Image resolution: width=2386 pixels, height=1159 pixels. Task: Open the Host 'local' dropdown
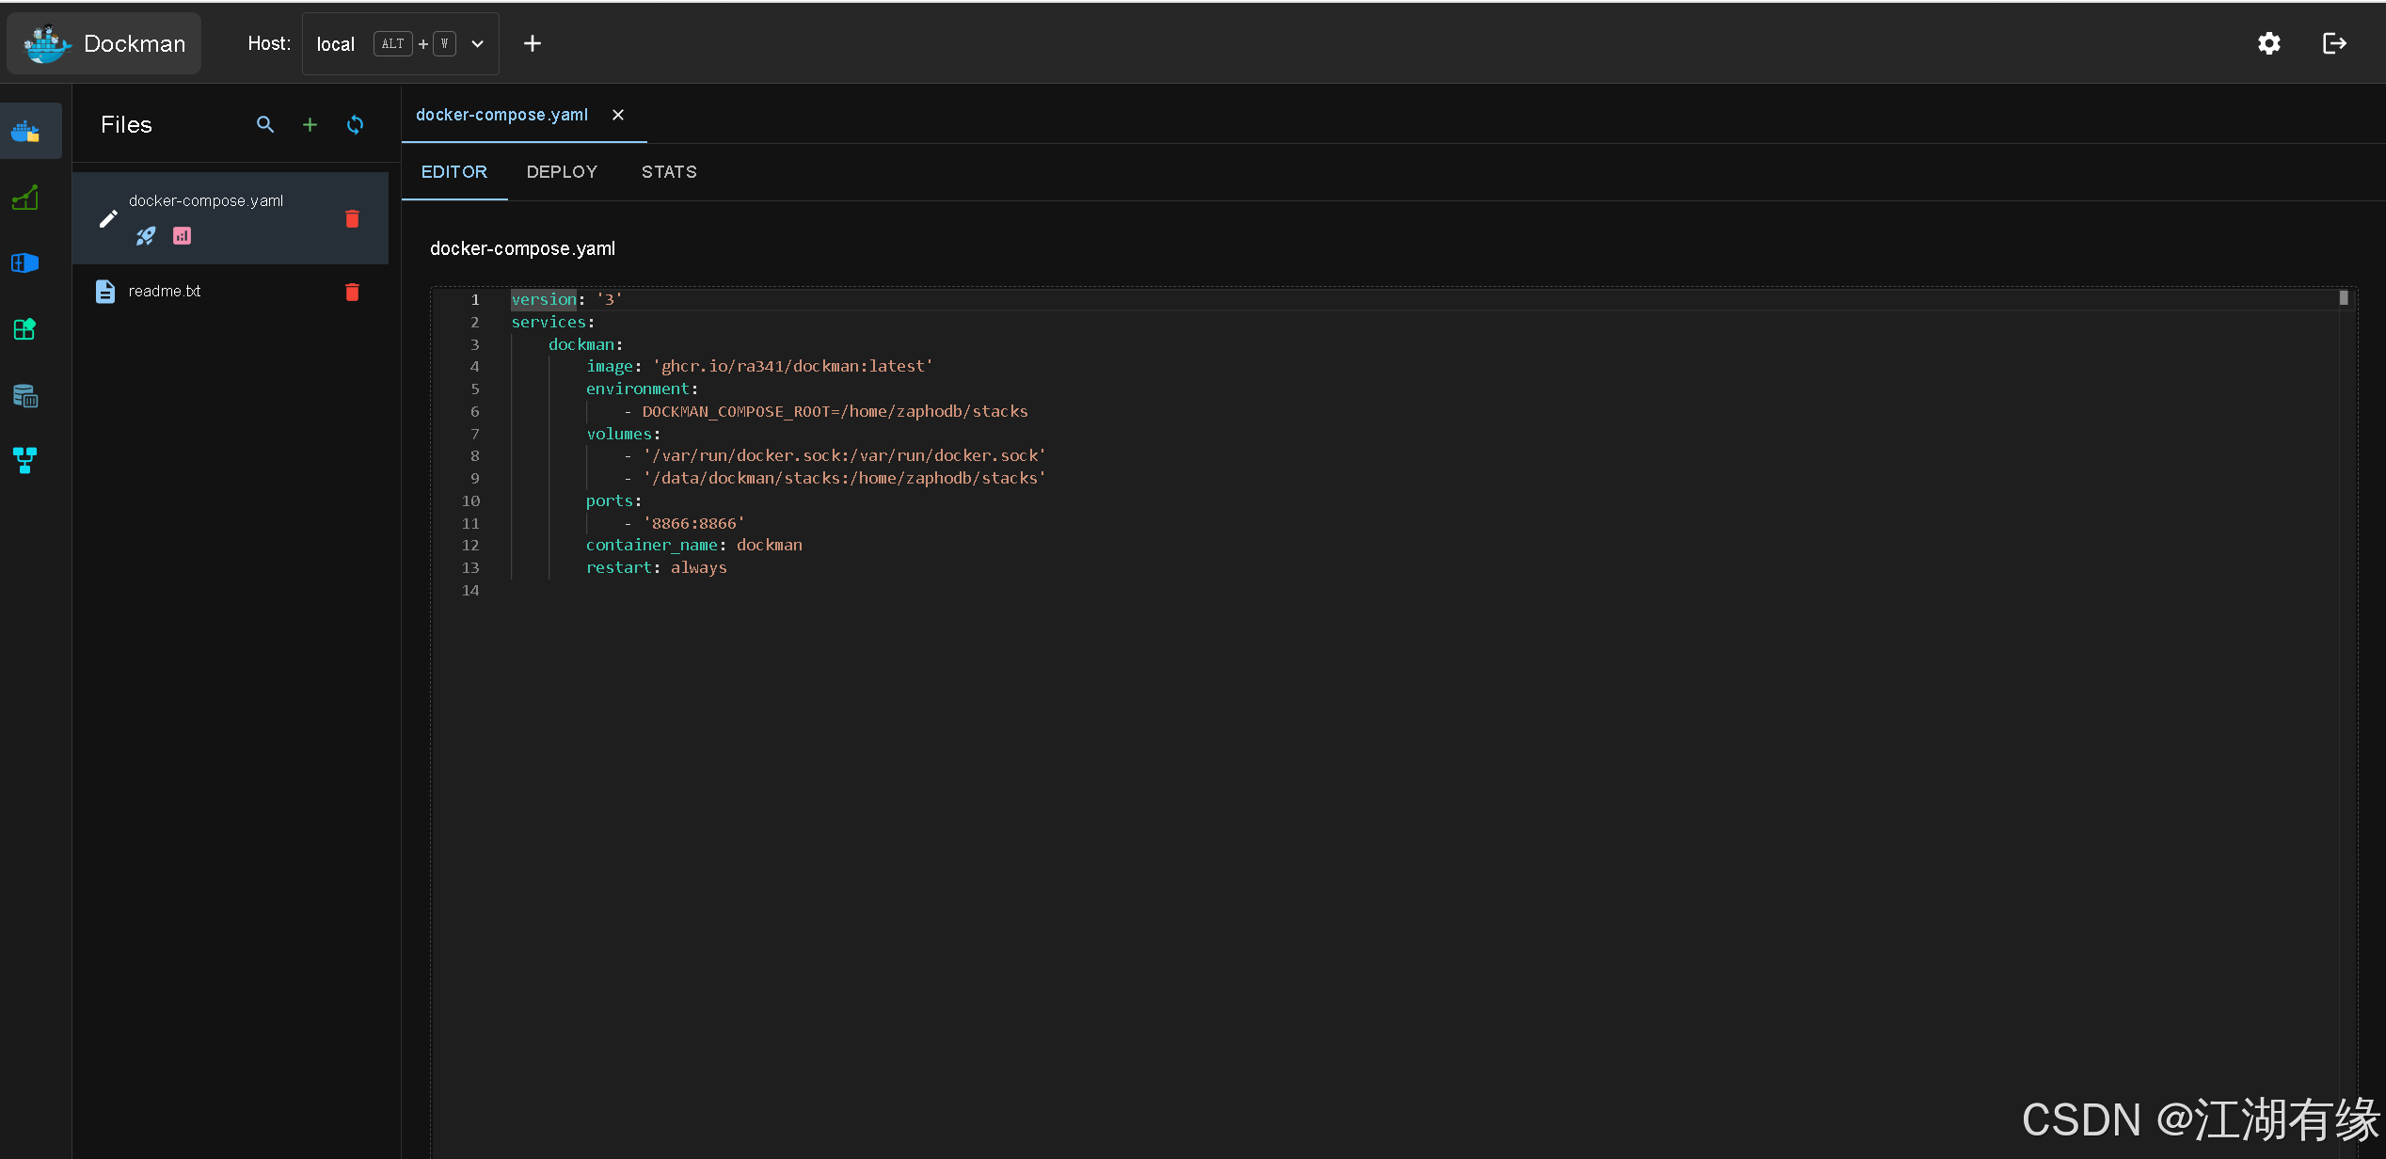click(x=401, y=43)
